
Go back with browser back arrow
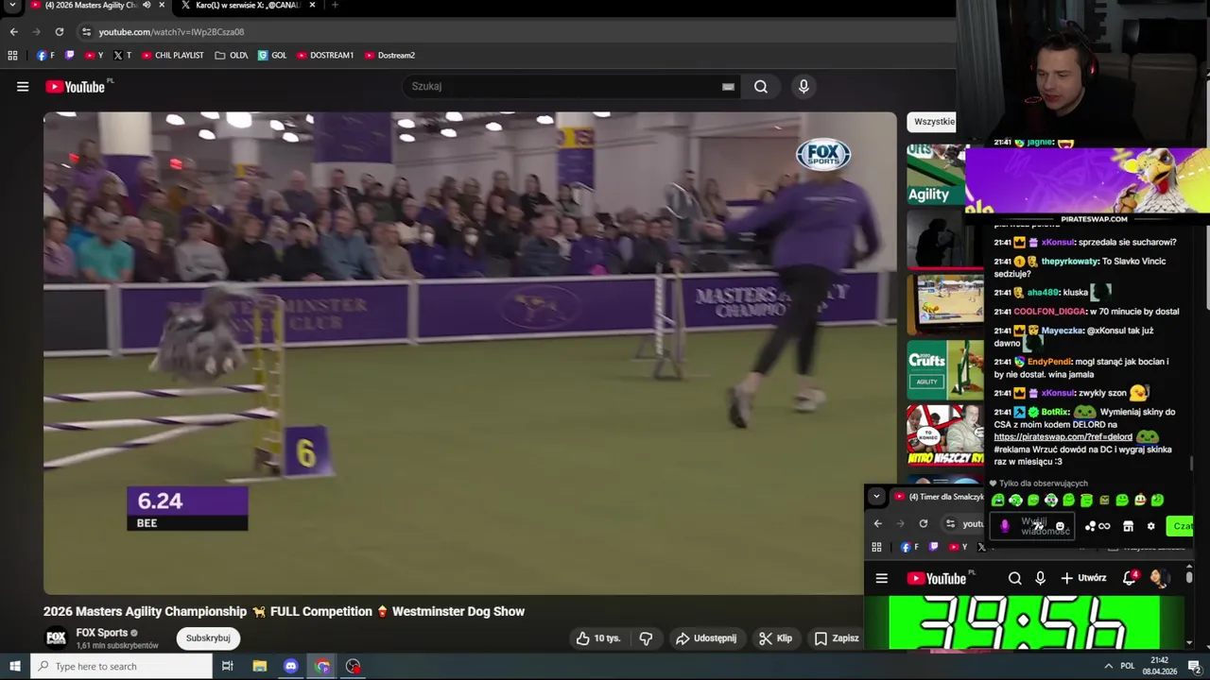13,31
